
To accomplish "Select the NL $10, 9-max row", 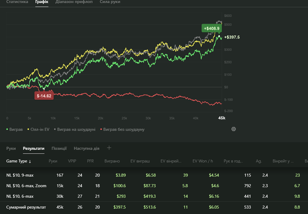I will click(x=20, y=175).
